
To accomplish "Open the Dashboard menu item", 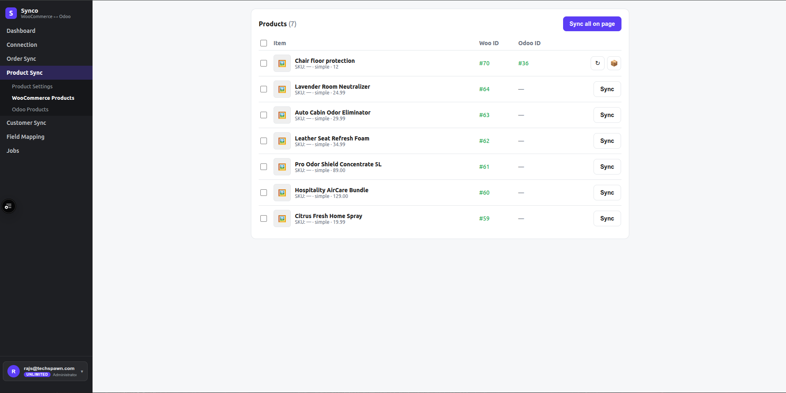I will 46,31.
